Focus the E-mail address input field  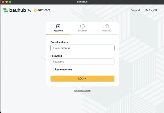pyautogui.click(x=82, y=48)
